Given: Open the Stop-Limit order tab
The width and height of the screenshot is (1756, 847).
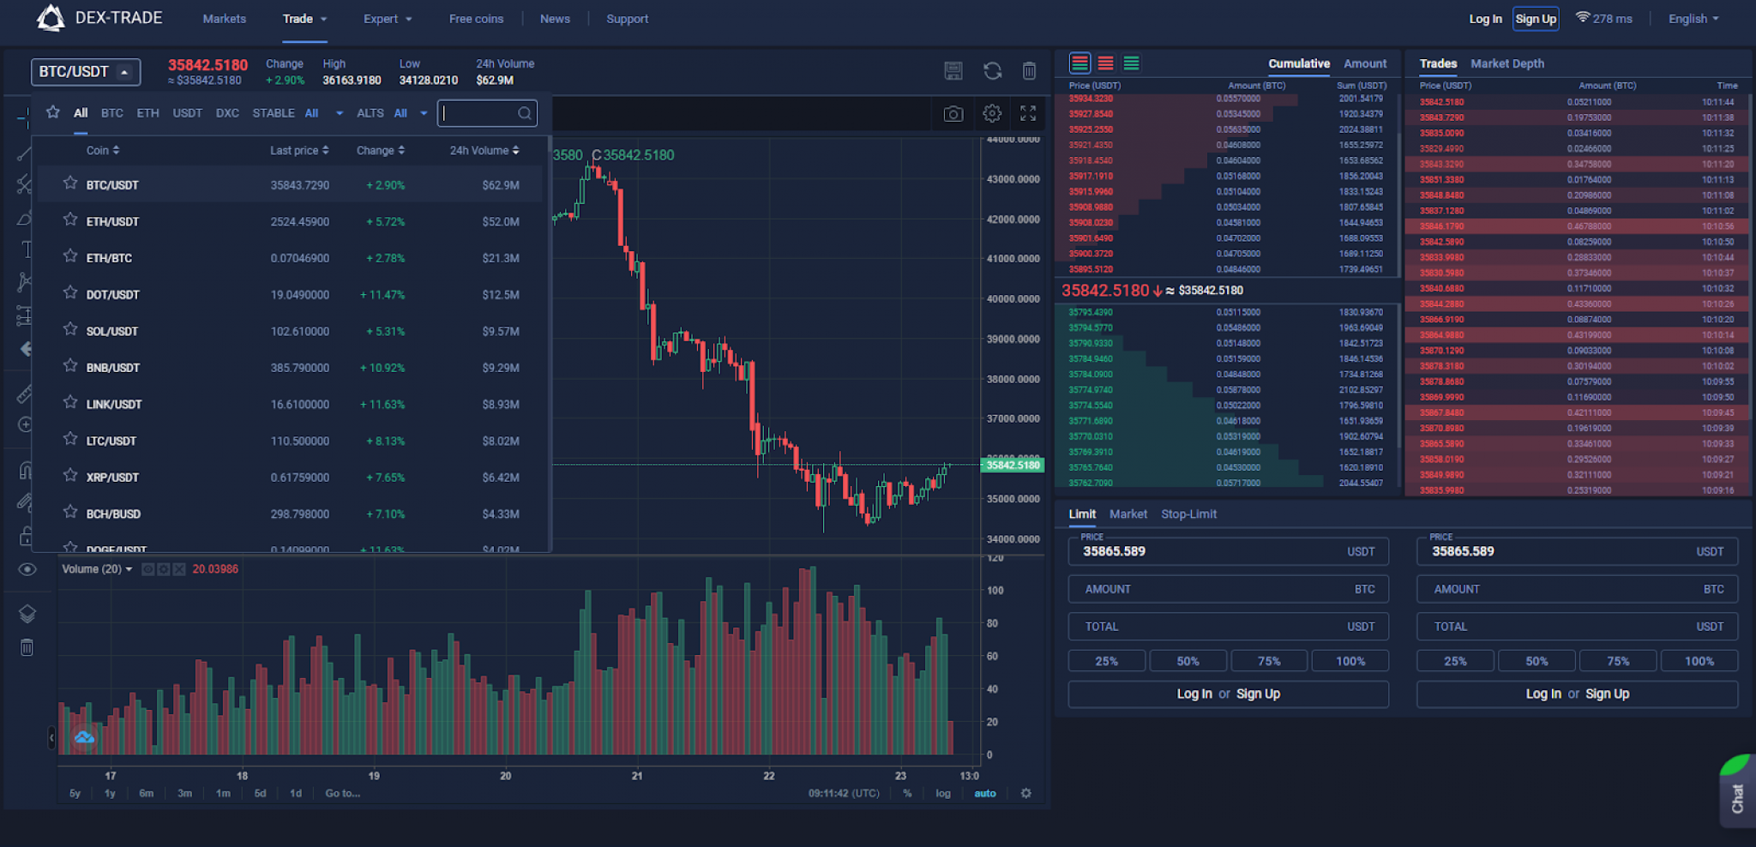Looking at the screenshot, I should pos(1189,514).
